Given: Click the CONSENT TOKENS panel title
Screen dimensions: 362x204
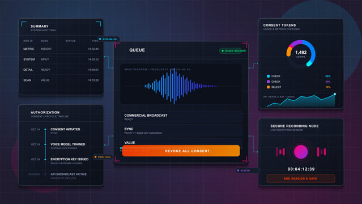Looking at the screenshot, I should 280,25.
